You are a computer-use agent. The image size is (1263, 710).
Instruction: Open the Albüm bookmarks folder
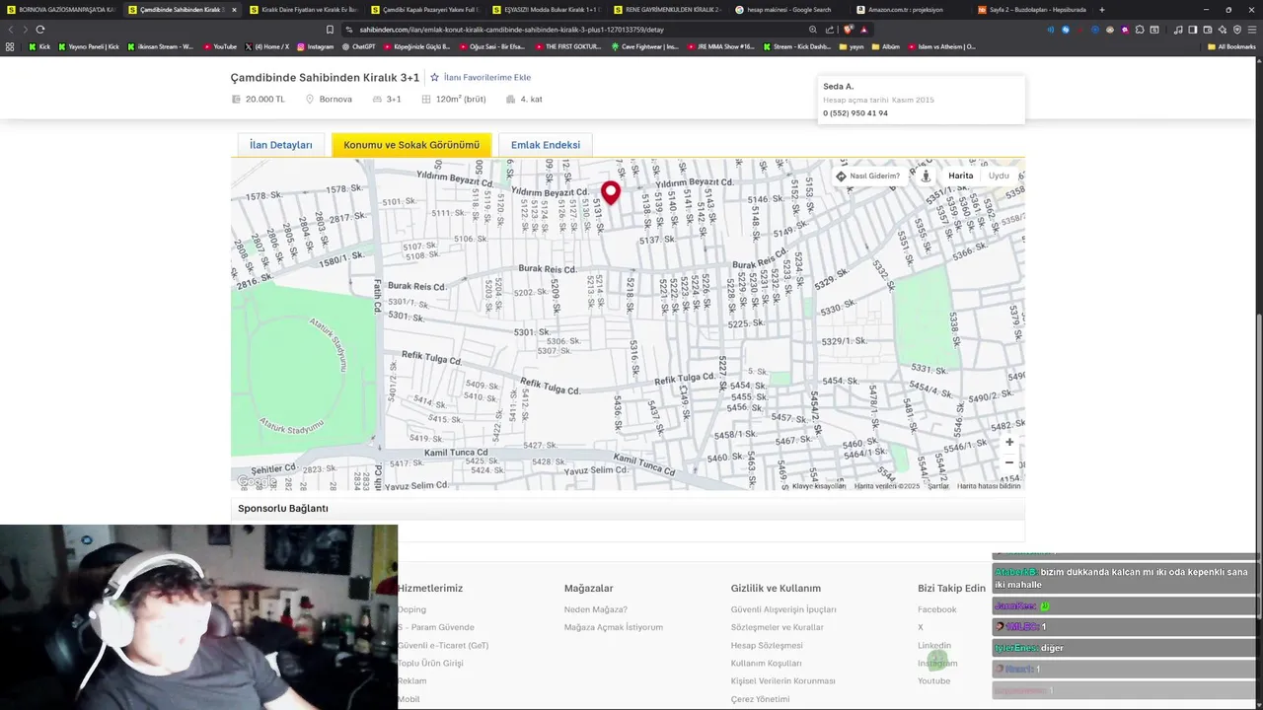(885, 46)
